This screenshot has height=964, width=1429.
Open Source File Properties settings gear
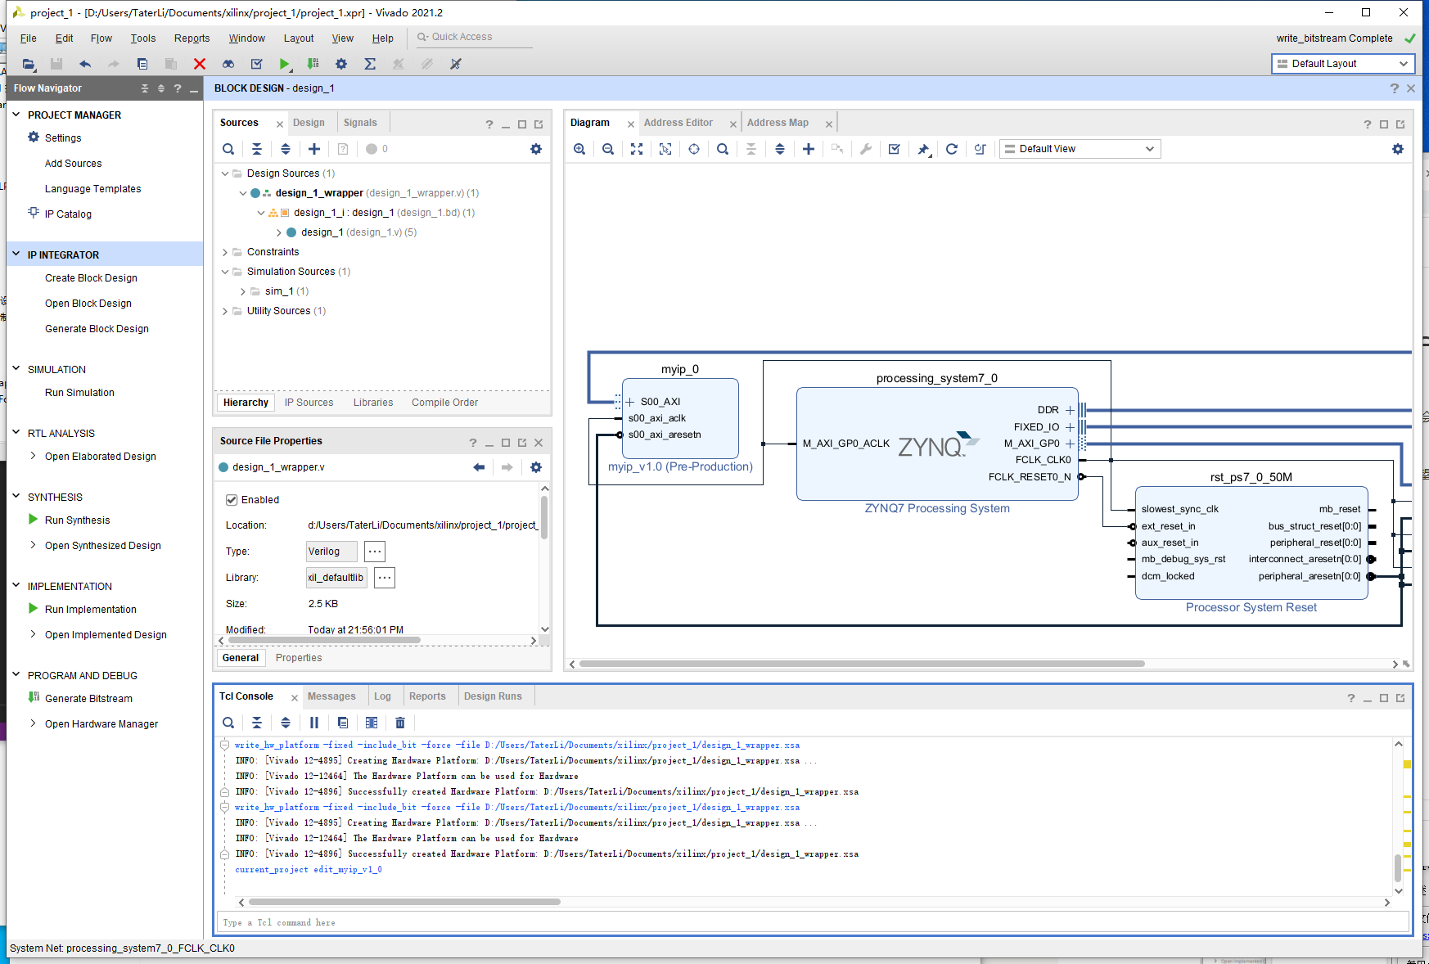(x=536, y=467)
